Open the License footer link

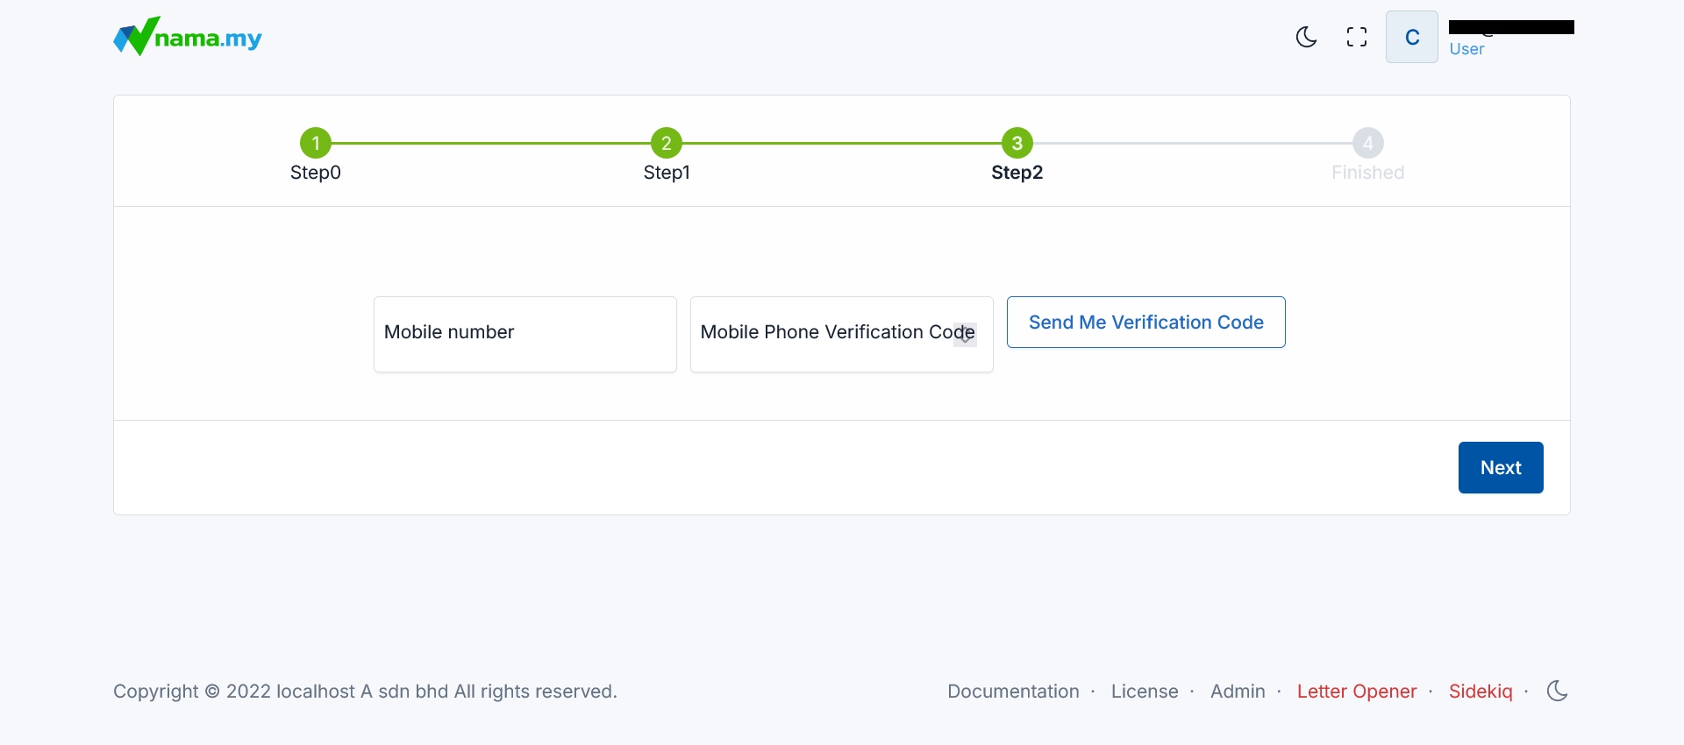(x=1145, y=692)
